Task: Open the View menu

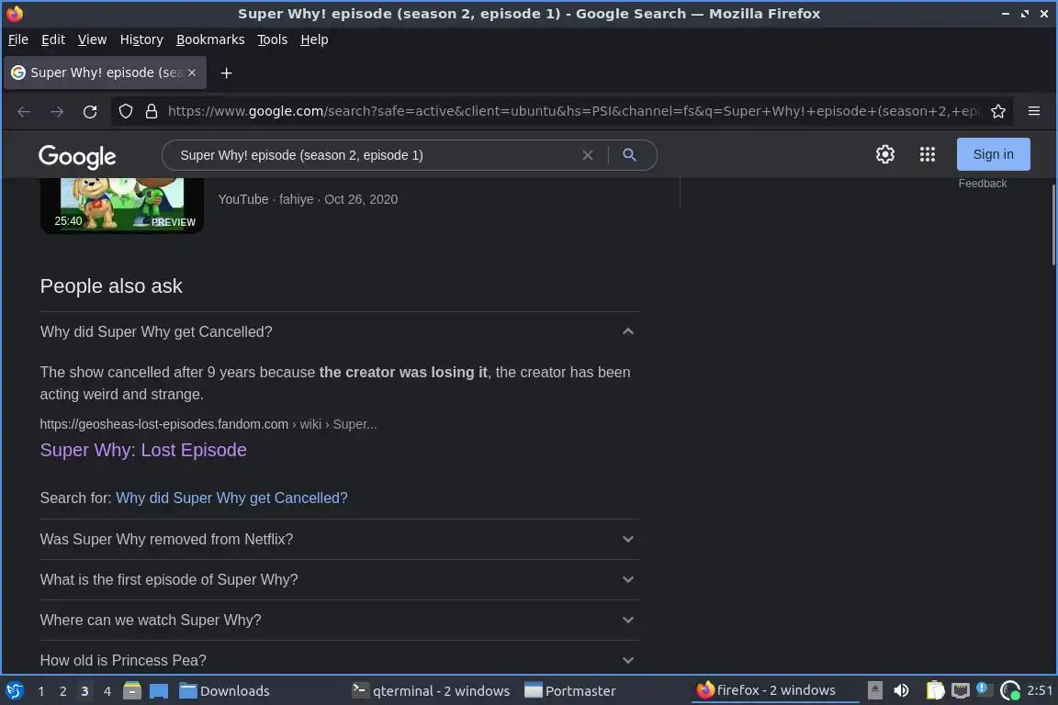Action: click(x=92, y=39)
